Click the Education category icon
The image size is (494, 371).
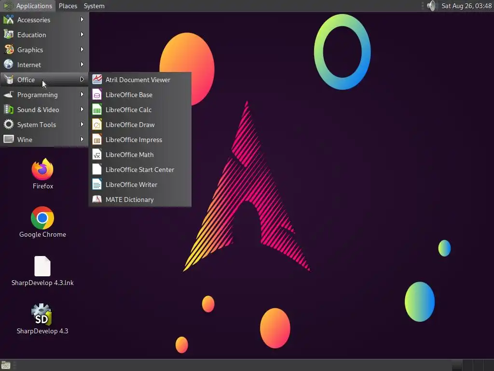(x=9, y=35)
